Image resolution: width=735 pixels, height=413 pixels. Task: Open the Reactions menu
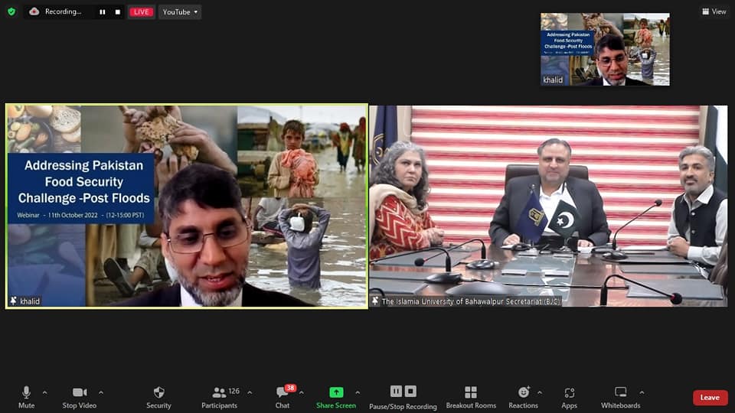[x=524, y=396]
